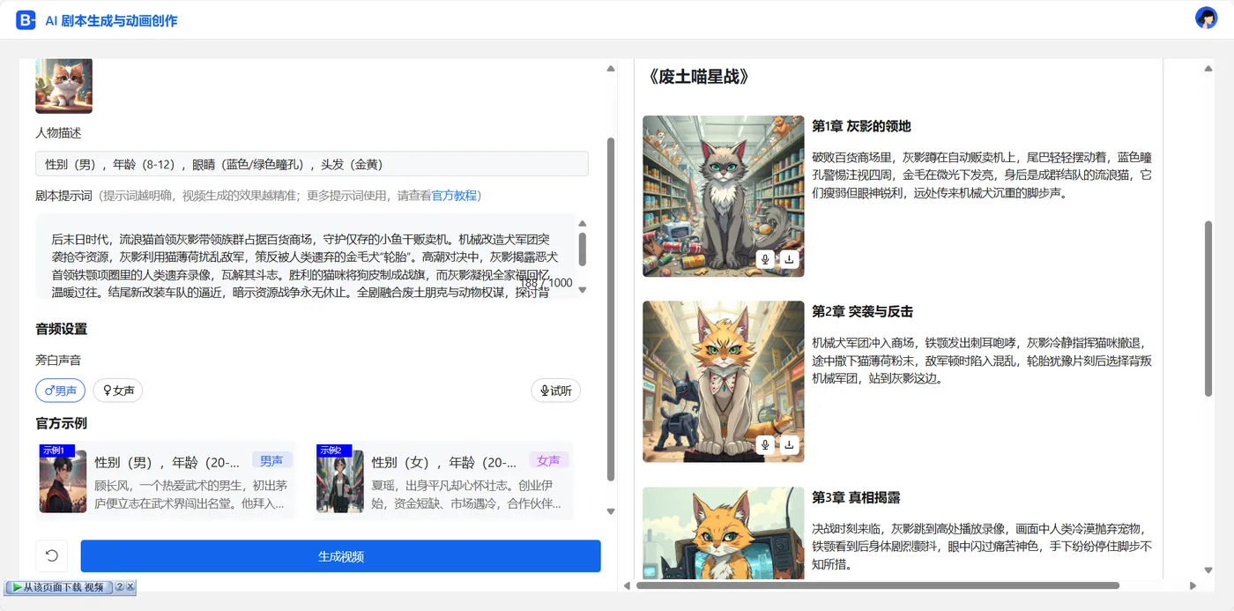
Task: Click the right panel scrollbar up arrow
Action: coord(1208,69)
